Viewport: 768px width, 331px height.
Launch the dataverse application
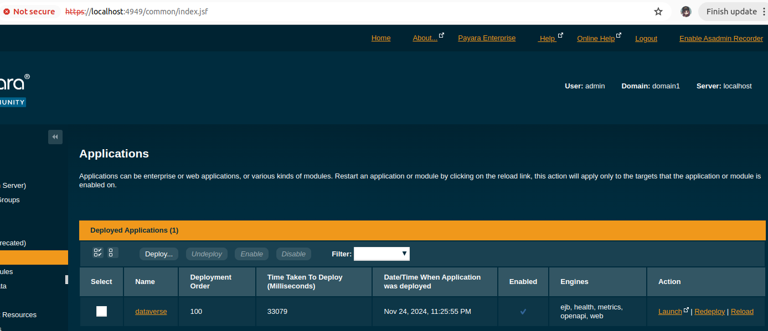670,311
